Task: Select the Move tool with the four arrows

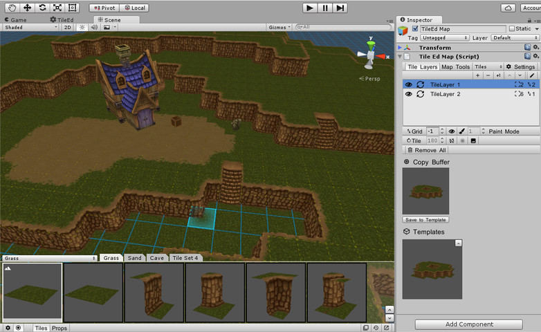Action: tap(27, 8)
